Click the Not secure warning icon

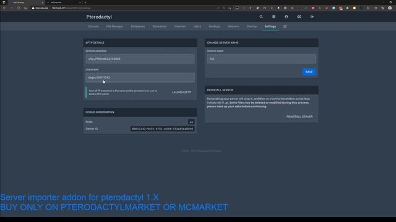pyautogui.click(x=33, y=8)
